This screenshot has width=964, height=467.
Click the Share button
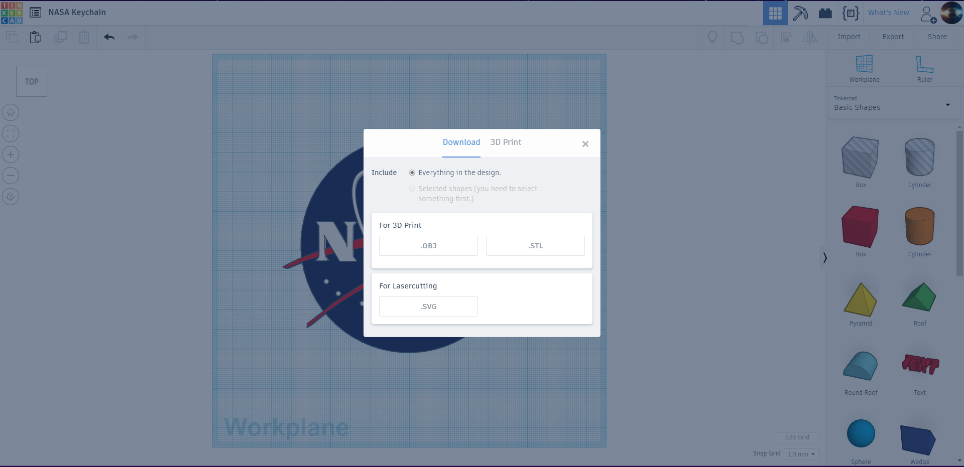pos(937,37)
